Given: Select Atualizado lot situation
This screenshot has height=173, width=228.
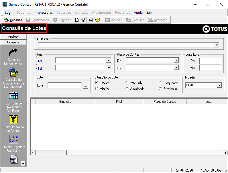Looking at the screenshot, I should [127, 88].
